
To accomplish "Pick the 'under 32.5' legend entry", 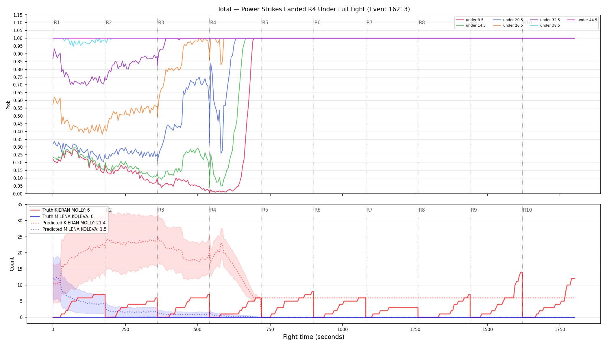I will [545, 20].
